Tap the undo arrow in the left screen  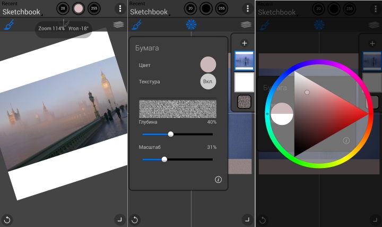pos(7,219)
